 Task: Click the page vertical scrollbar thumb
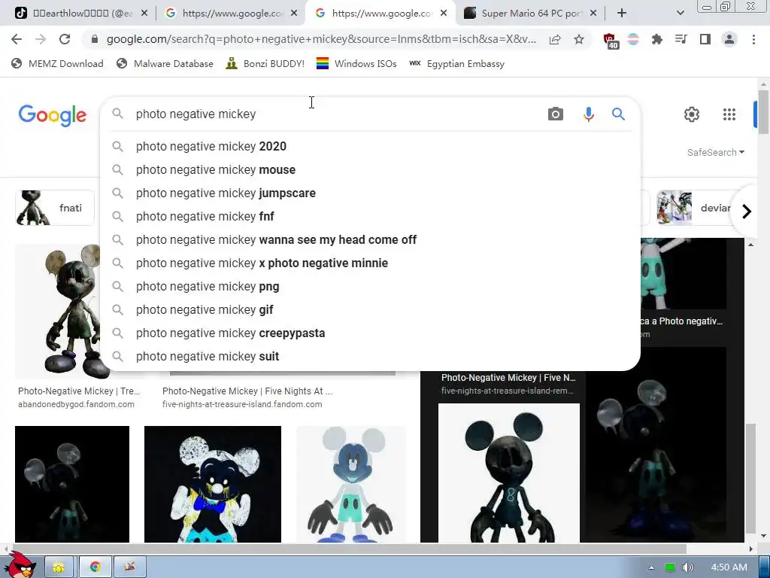coord(762,111)
